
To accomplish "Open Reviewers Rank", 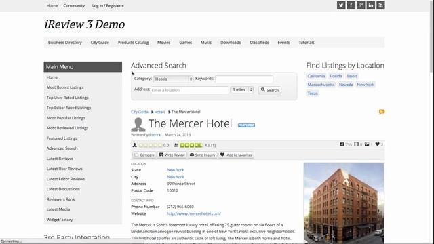I will coord(60,199).
